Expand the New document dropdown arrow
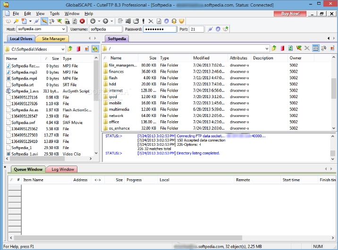This screenshot has width=338, height=250. [x=30, y=21]
